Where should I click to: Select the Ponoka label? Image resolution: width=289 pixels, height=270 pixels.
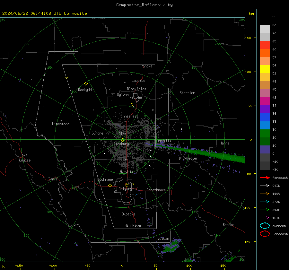pos(146,66)
